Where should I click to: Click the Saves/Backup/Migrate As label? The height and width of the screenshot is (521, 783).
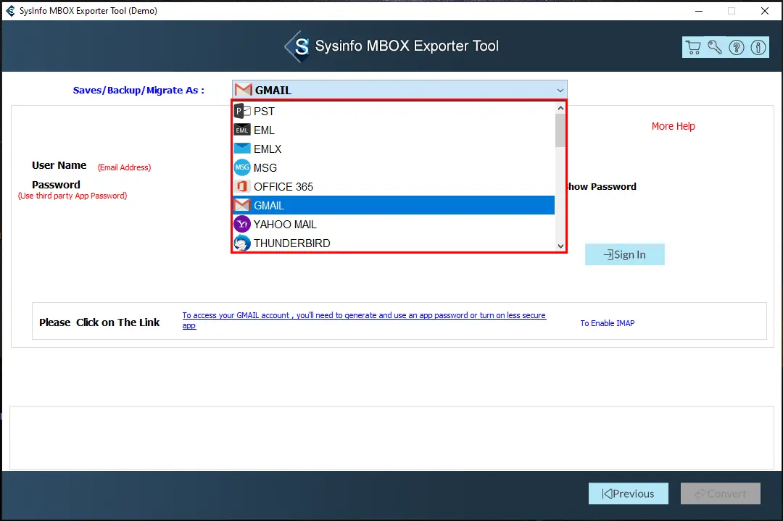pos(138,91)
